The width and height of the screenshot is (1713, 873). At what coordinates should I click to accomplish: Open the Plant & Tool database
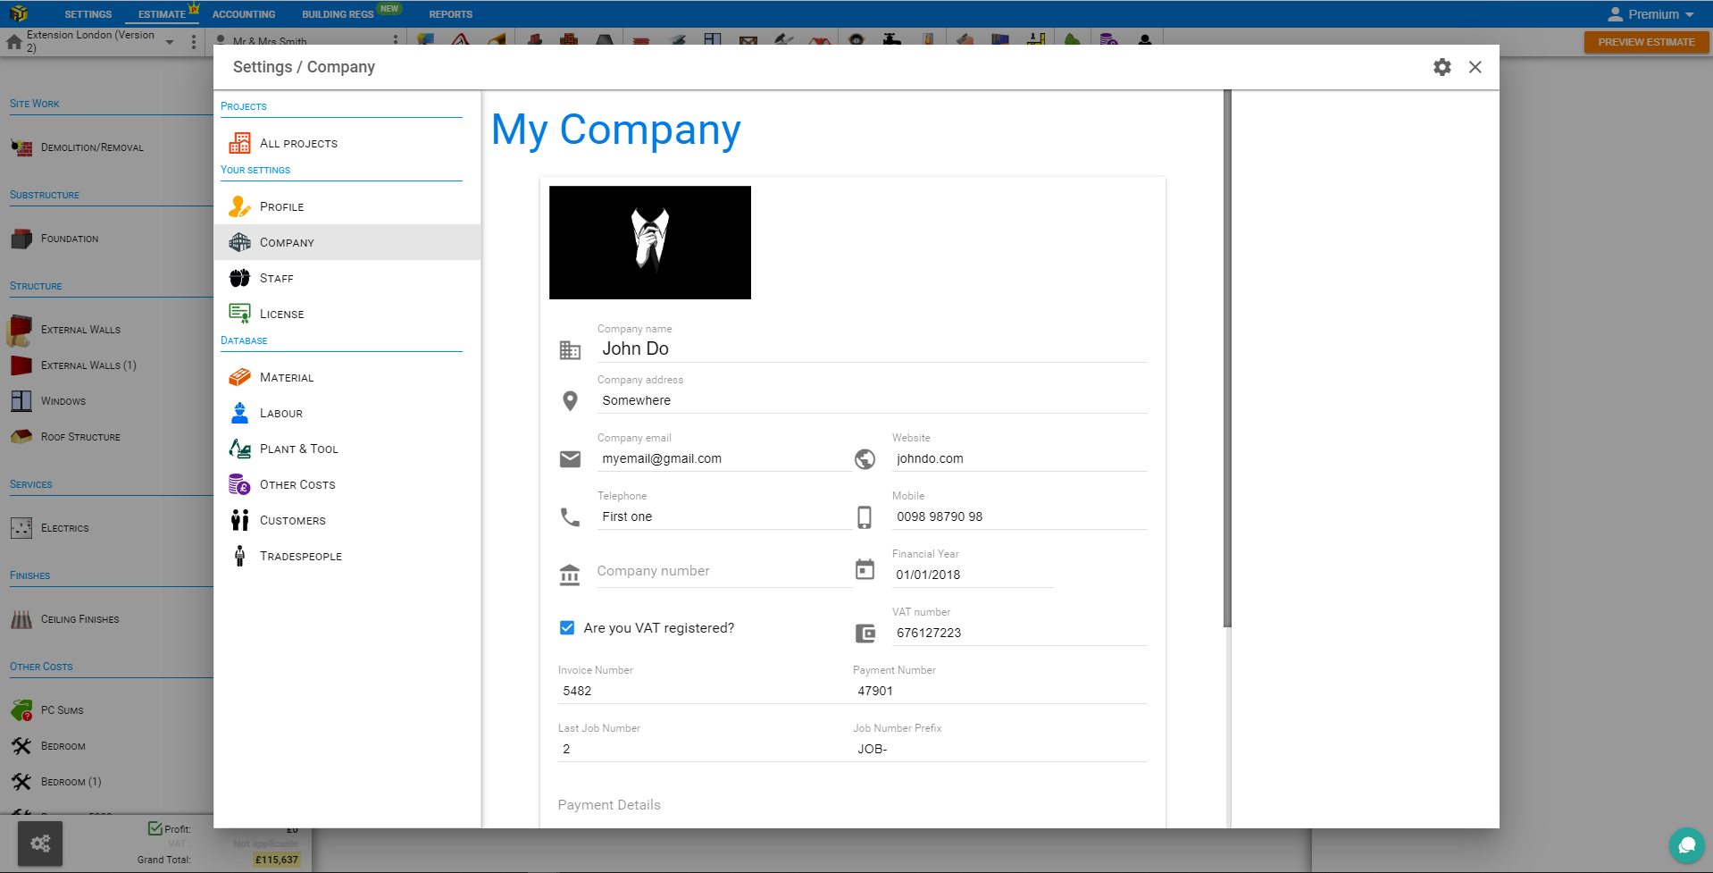[347, 449]
